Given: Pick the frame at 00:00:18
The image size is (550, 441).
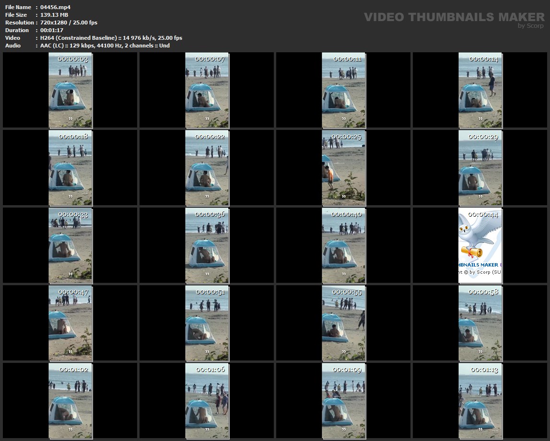Looking at the screenshot, I should tap(70, 168).
